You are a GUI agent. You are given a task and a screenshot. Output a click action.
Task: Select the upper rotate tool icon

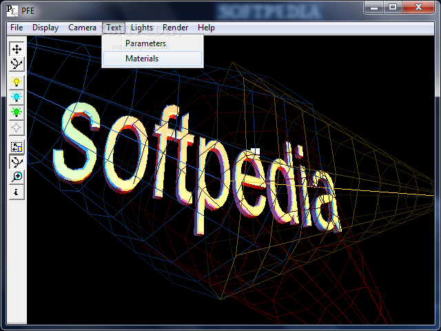(17, 64)
